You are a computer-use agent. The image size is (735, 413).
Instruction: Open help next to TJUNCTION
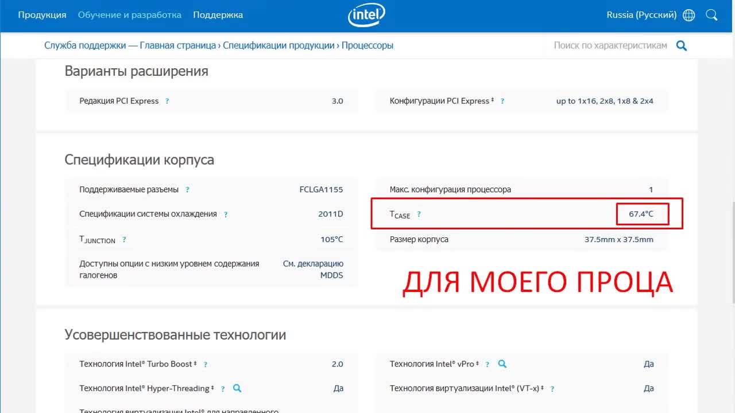124,240
